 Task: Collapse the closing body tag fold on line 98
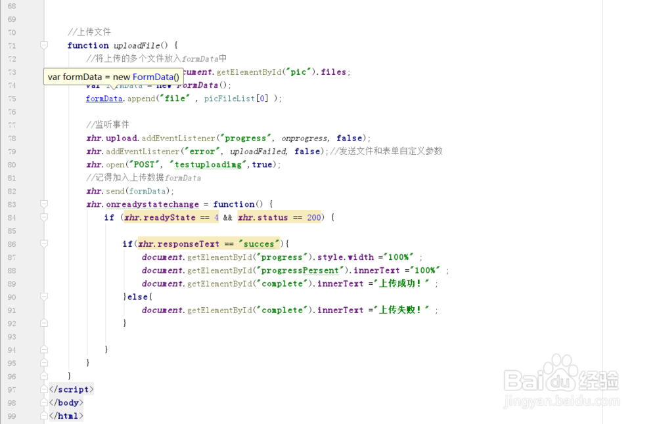(44, 402)
